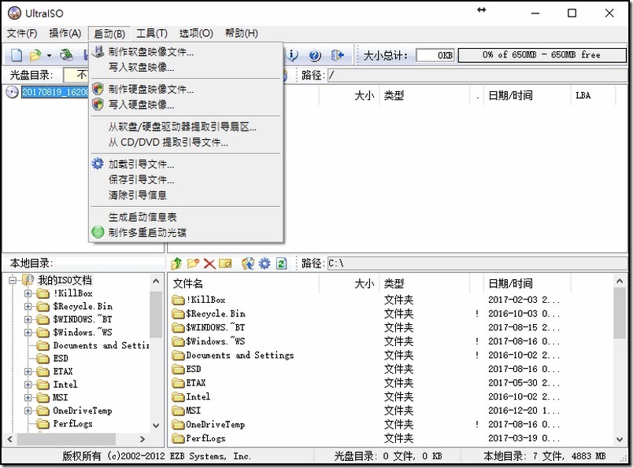Screen dimensions: 633x468
Task: Click the Open CD/DVD toolbar icon
Action: pyautogui.click(x=67, y=55)
